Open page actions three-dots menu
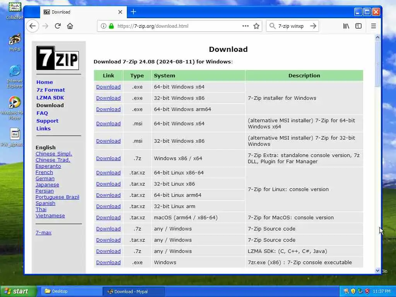The width and height of the screenshot is (396, 297). click(246, 26)
